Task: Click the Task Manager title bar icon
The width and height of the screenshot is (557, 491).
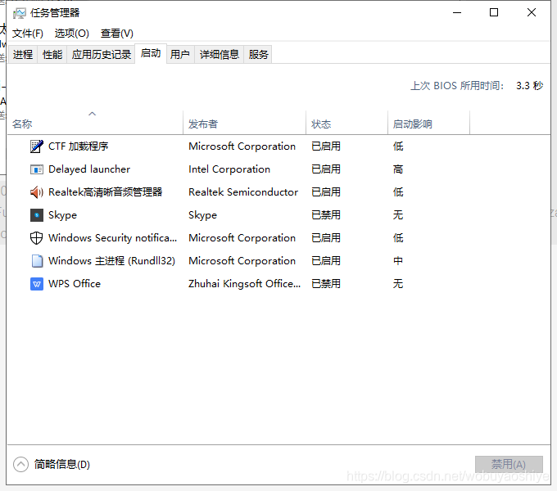Action: (19, 13)
